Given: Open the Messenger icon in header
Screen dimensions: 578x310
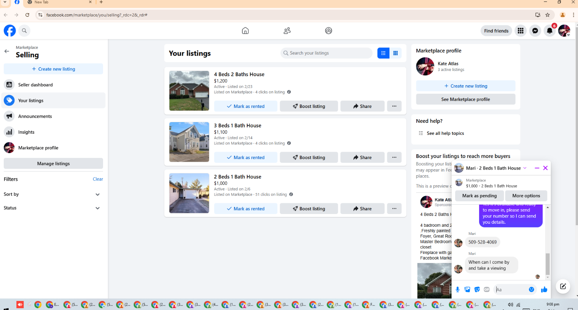Looking at the screenshot, I should tap(535, 31).
